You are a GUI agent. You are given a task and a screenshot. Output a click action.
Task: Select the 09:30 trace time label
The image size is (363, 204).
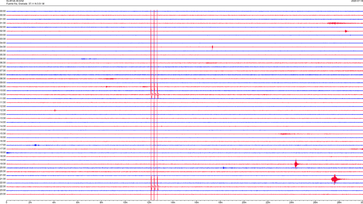point(3,87)
